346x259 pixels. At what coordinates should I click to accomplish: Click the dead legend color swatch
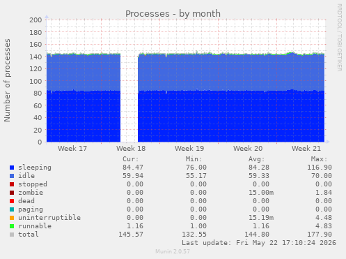click(12, 201)
